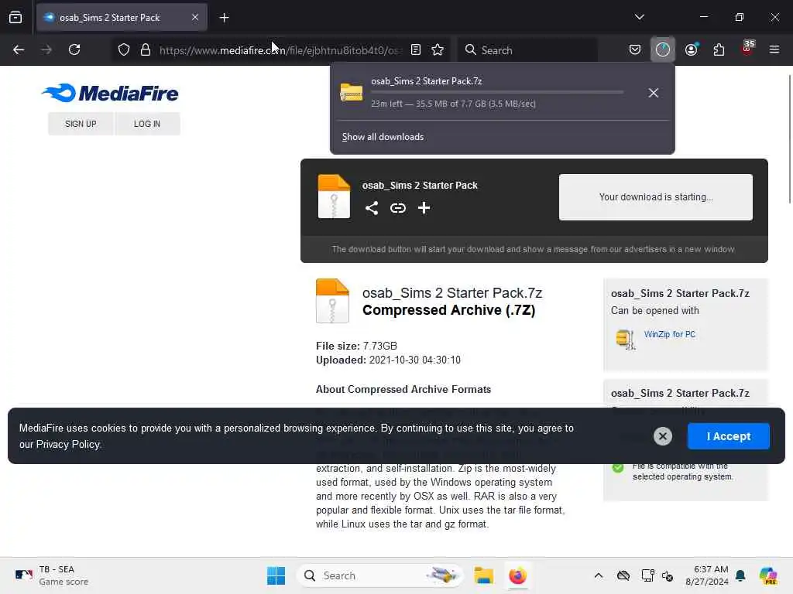793x594 pixels.
Task: Open File Explorer from taskbar
Action: click(483, 575)
